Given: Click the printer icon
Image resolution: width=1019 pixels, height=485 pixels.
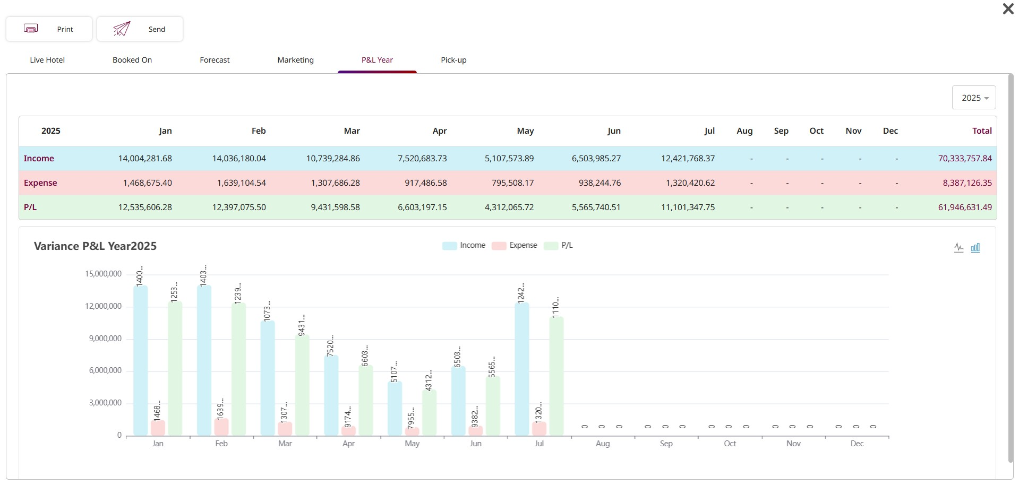Looking at the screenshot, I should pyautogui.click(x=31, y=29).
